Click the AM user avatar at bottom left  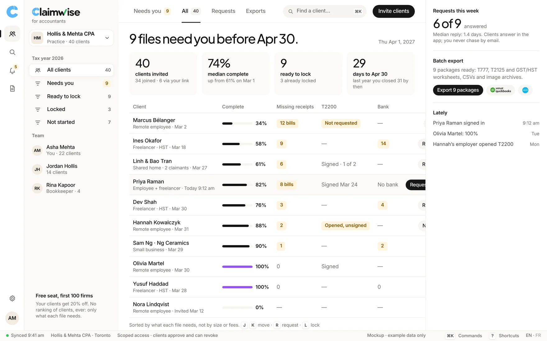[x=12, y=318]
